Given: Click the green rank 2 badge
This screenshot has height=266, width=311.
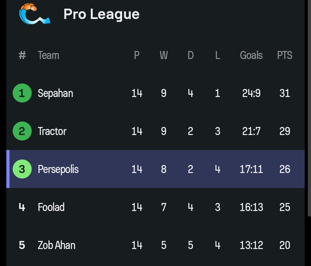Looking at the screenshot, I should pyautogui.click(x=22, y=131).
